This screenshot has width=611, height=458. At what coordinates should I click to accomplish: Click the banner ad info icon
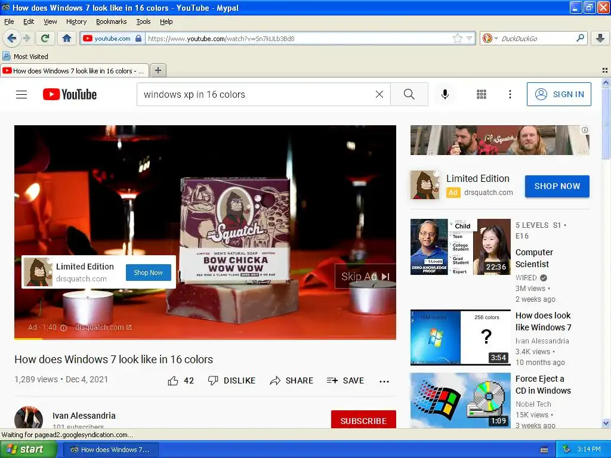(585, 130)
